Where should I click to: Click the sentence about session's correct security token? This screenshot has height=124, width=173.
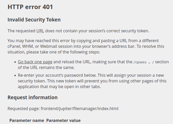(x=78, y=31)
